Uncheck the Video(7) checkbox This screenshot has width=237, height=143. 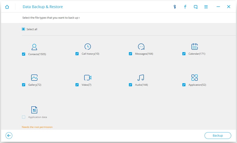(77, 85)
